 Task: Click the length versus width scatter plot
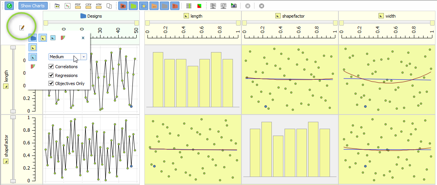pyautogui.click(x=388, y=80)
